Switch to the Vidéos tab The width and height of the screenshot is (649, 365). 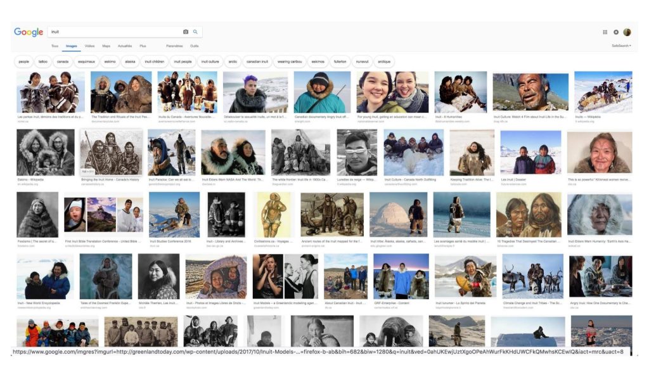[x=89, y=46]
